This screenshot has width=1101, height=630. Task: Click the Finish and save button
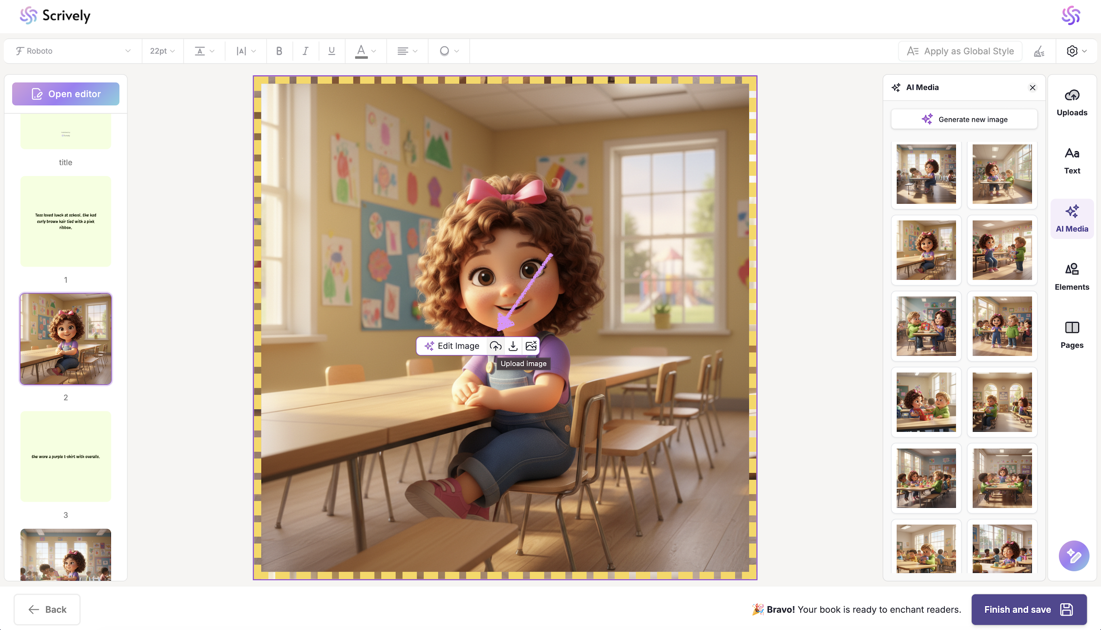coord(1028,609)
